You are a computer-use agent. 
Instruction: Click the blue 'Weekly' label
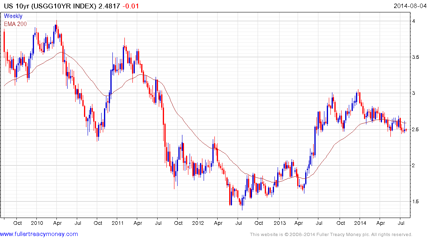click(13, 16)
